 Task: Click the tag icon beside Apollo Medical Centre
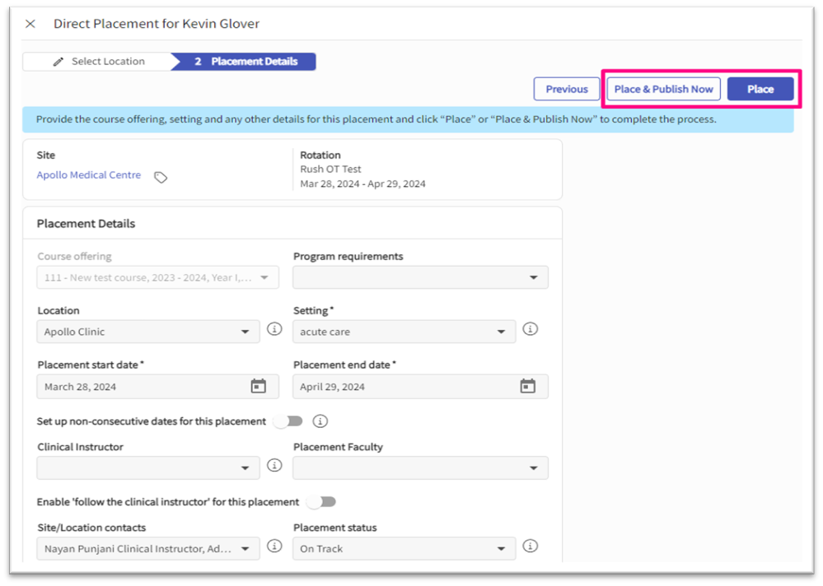pyautogui.click(x=161, y=177)
